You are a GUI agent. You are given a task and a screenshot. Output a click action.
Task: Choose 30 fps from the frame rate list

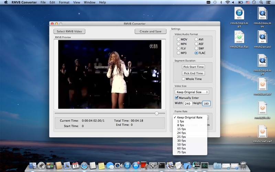click(190, 141)
